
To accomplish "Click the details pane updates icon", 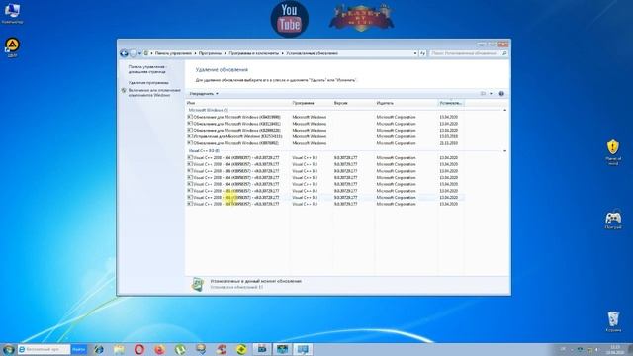I will [198, 284].
